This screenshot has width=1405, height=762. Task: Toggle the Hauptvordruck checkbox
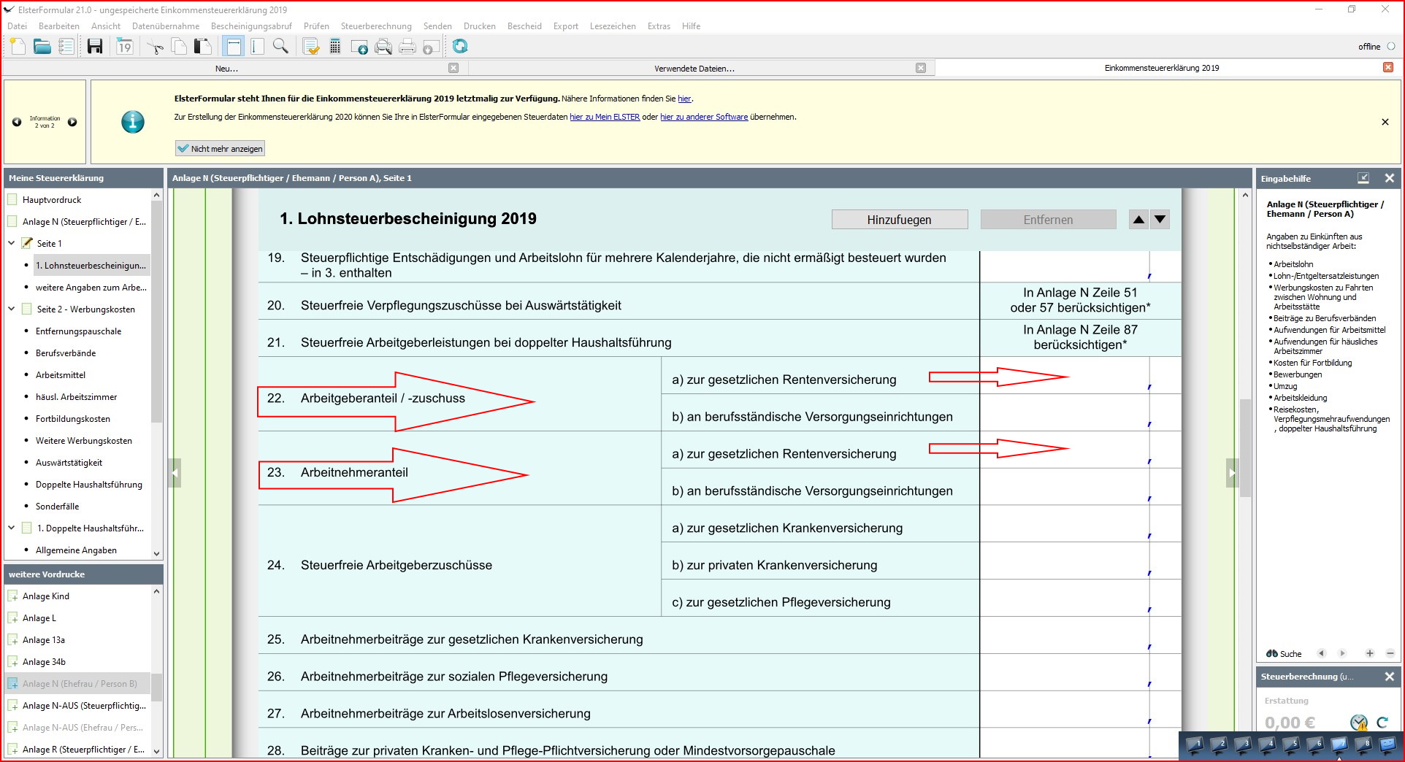click(12, 199)
